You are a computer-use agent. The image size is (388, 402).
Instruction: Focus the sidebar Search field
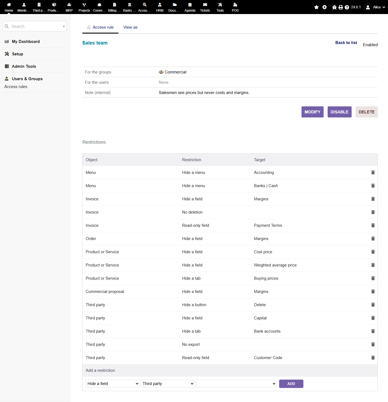pyautogui.click(x=35, y=26)
